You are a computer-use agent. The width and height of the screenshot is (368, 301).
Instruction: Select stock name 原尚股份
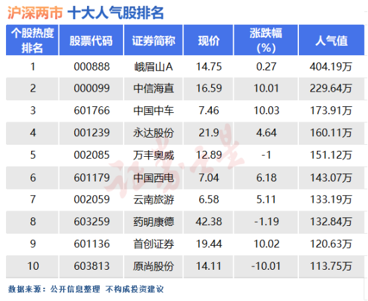click(153, 266)
